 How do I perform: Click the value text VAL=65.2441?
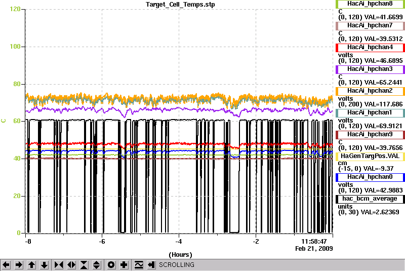click(383, 83)
